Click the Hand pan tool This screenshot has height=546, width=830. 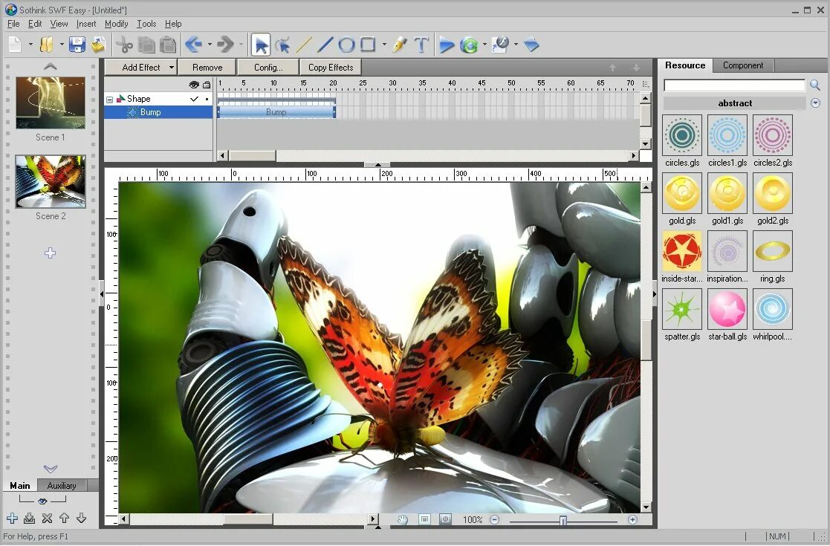point(403,519)
